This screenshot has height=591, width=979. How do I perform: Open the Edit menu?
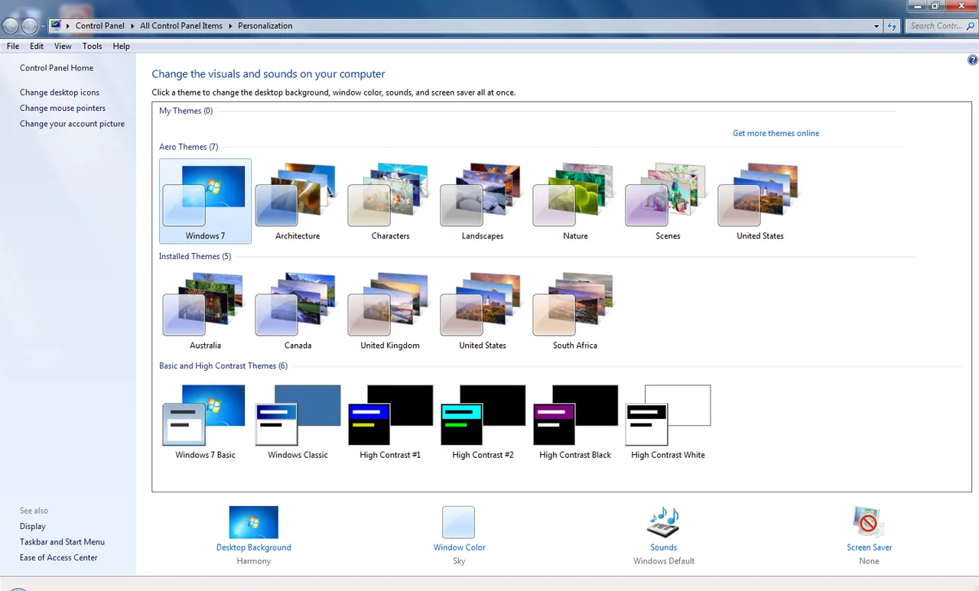(x=37, y=46)
